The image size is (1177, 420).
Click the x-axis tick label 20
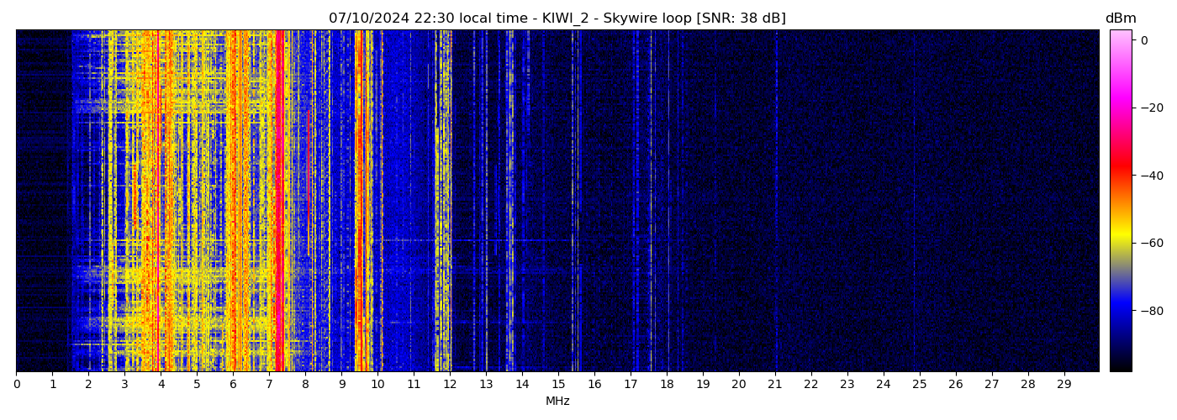pos(739,385)
